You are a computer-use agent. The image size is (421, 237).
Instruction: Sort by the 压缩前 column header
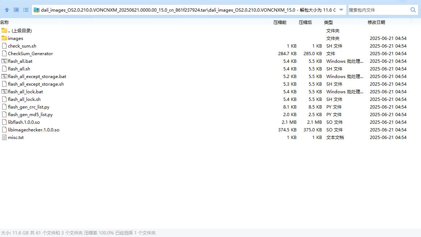[x=280, y=22]
